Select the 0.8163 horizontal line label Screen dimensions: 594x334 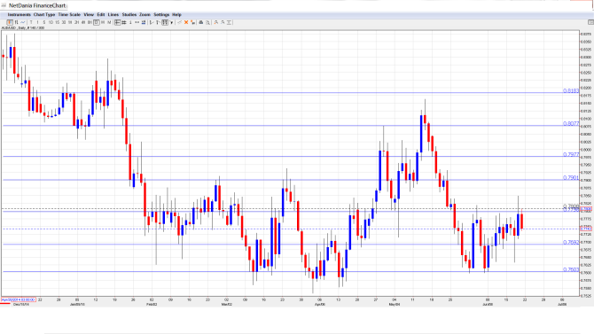pos(571,91)
